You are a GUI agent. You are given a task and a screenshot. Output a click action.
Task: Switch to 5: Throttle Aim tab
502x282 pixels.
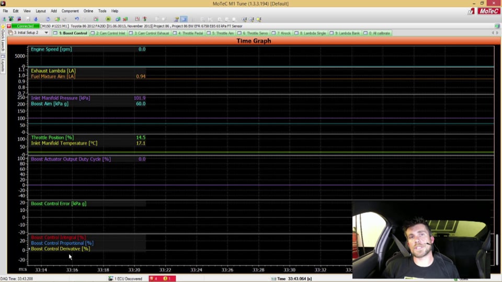tap(220, 33)
